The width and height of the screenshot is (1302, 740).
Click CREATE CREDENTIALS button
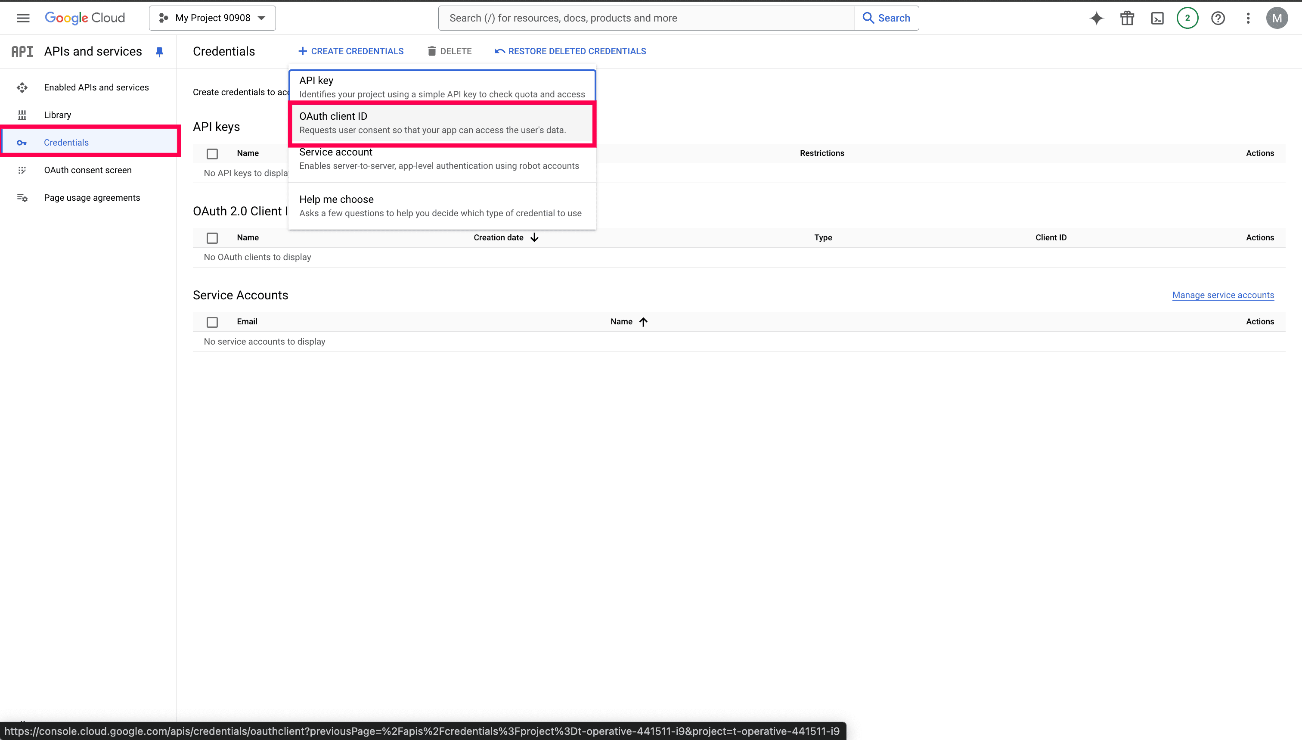pyautogui.click(x=350, y=51)
